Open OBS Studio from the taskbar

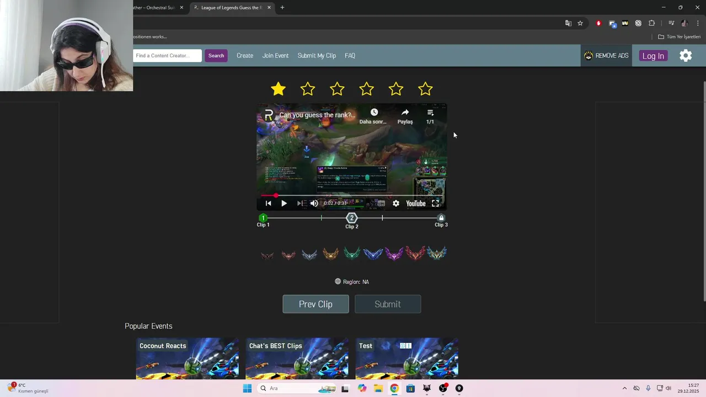pyautogui.click(x=443, y=388)
